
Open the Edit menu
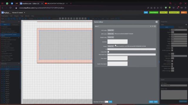coord(11,16)
